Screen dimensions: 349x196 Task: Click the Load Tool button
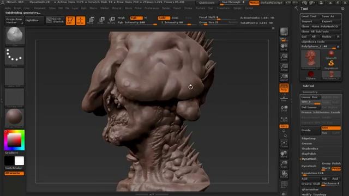pos(310,16)
